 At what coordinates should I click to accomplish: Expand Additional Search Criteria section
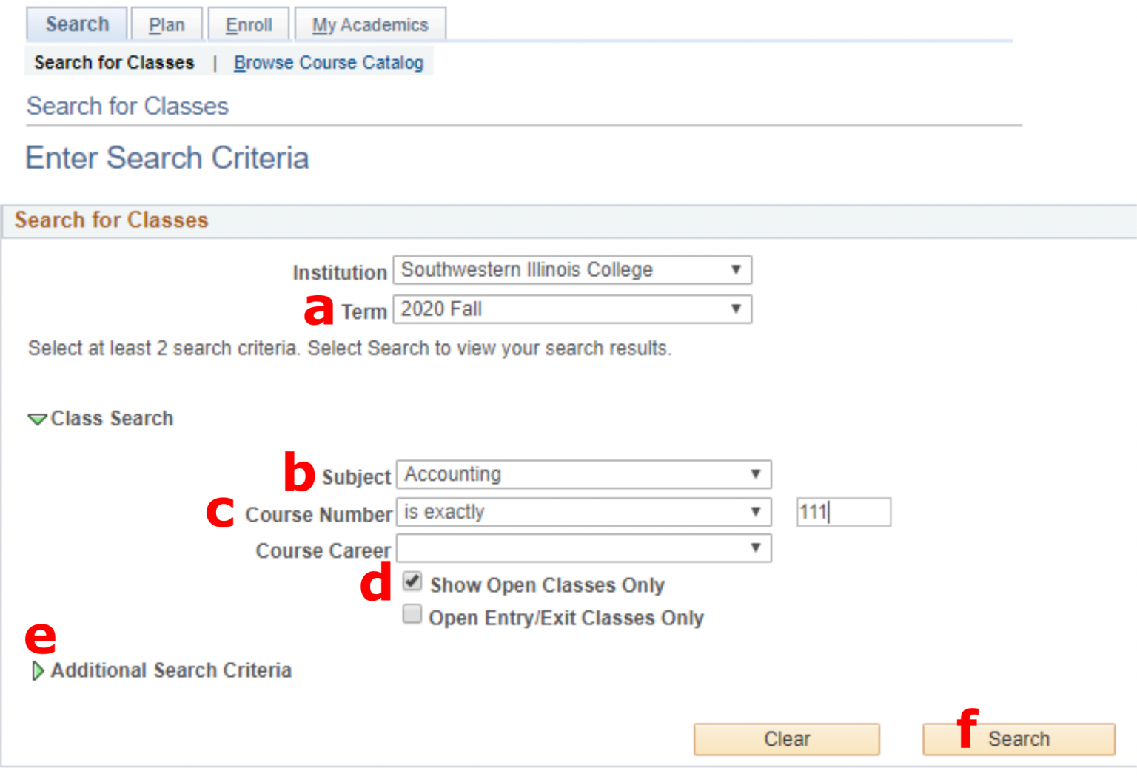point(37,671)
